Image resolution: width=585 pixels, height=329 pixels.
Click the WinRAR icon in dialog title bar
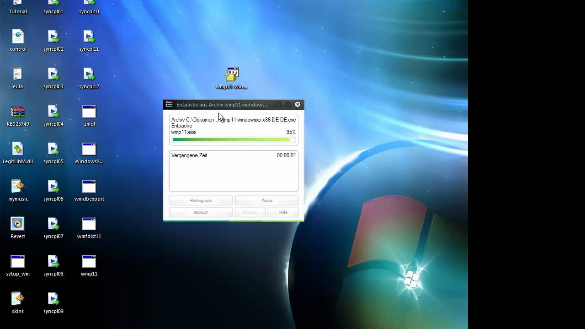click(x=169, y=105)
